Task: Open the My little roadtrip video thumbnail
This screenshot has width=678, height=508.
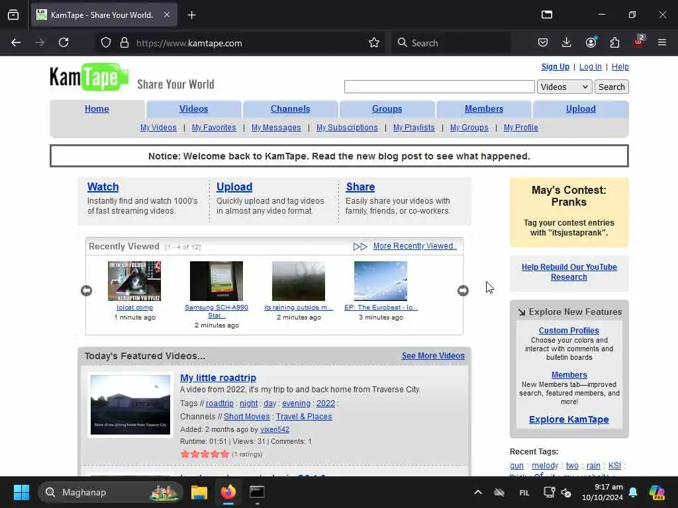Action: [130, 405]
